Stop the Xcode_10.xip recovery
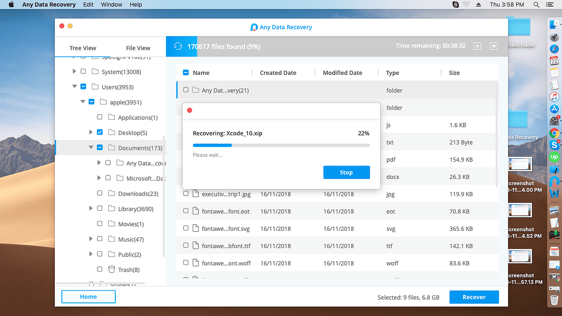This screenshot has width=562, height=316. coord(346,172)
